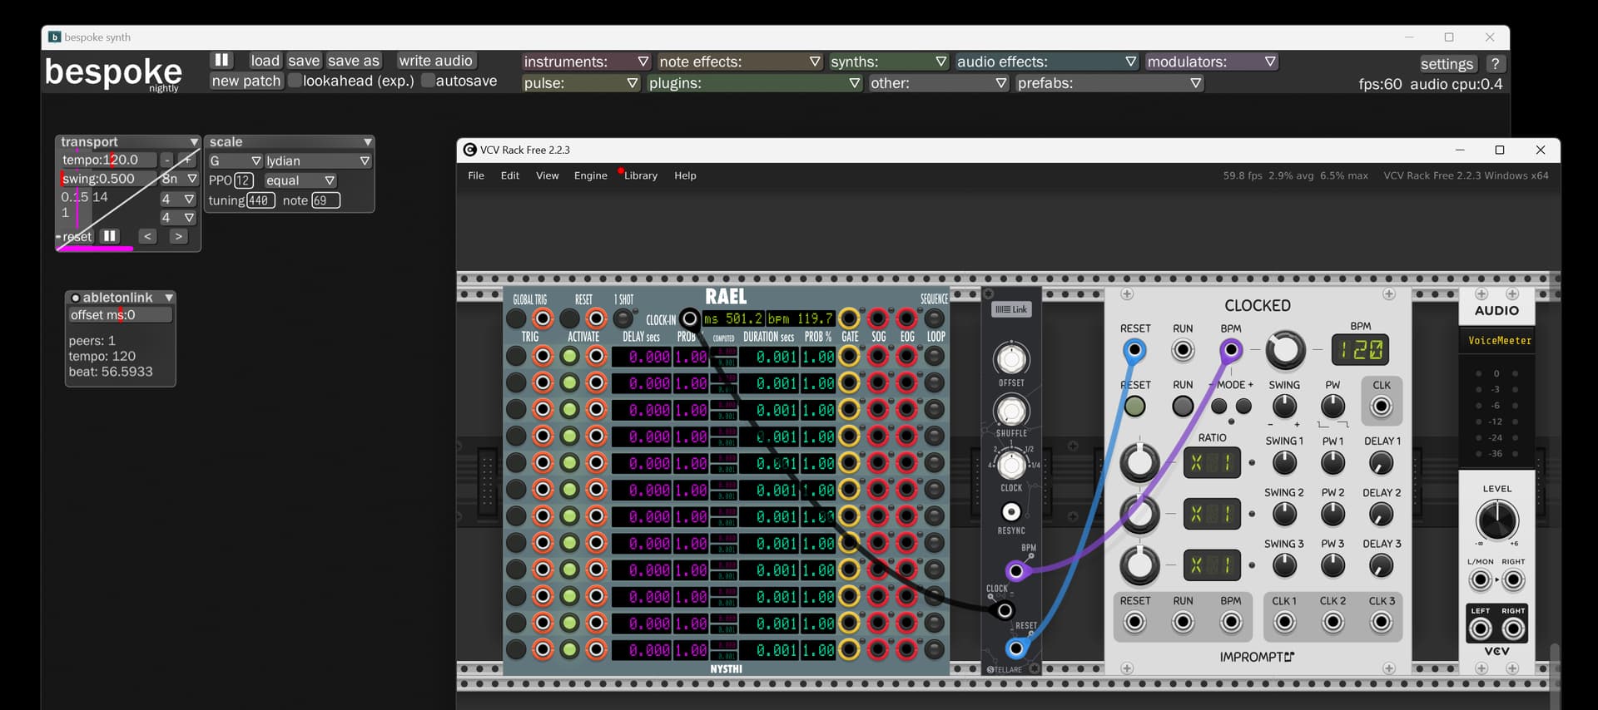Open the VCV Rack Edit menu
Viewport: 1598px width, 710px height.
tap(510, 175)
